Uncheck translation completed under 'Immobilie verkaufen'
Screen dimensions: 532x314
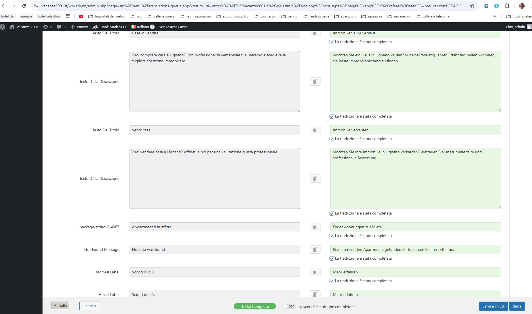pos(332,139)
